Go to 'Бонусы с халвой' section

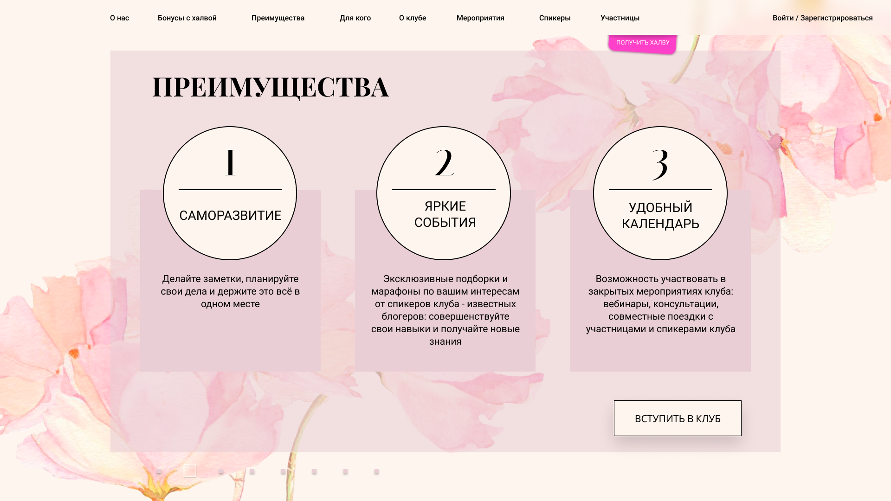click(187, 18)
